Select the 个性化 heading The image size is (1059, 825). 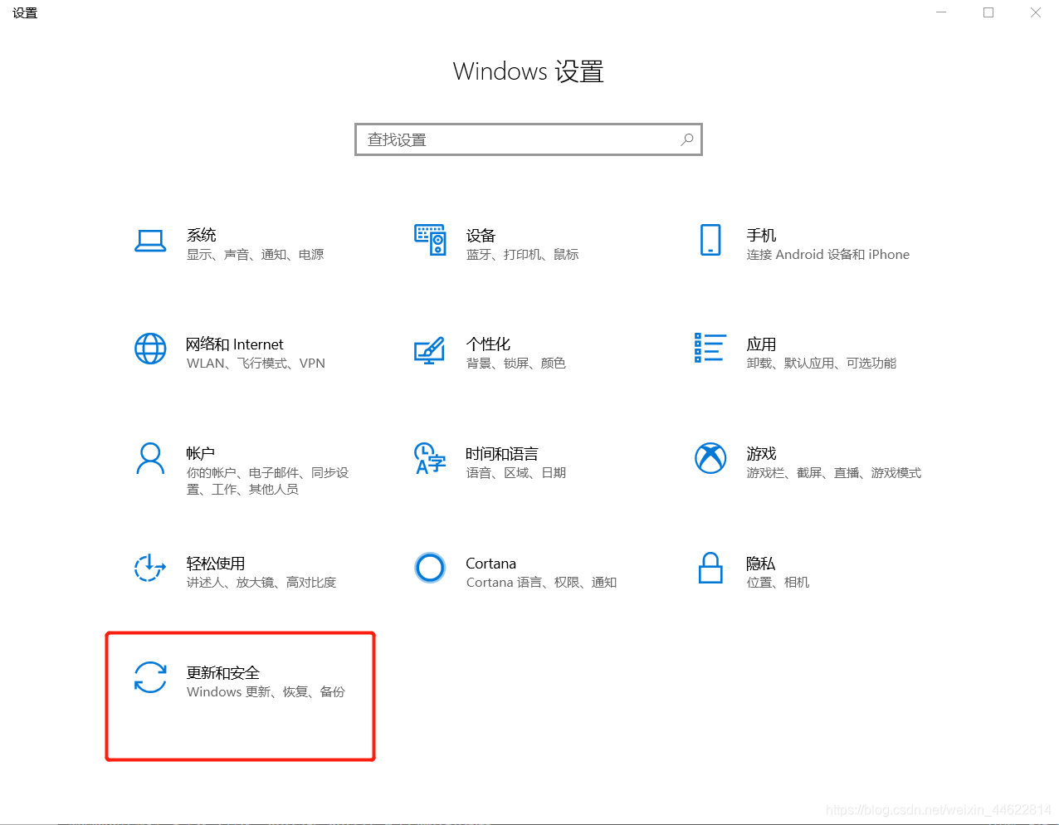click(488, 344)
